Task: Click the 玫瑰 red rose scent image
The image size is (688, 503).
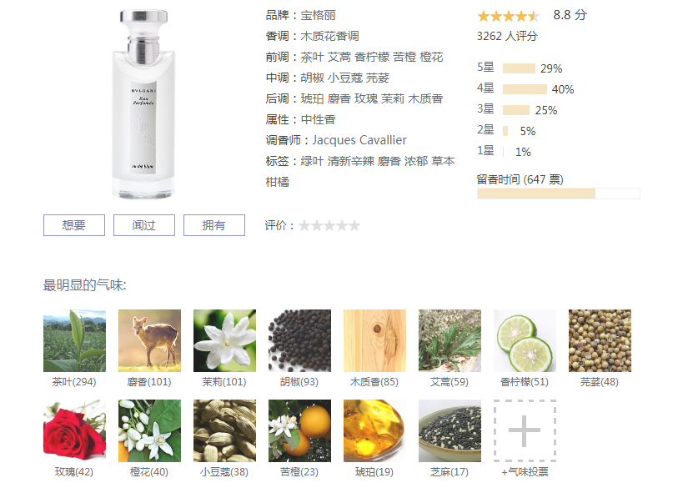Action: (74, 430)
